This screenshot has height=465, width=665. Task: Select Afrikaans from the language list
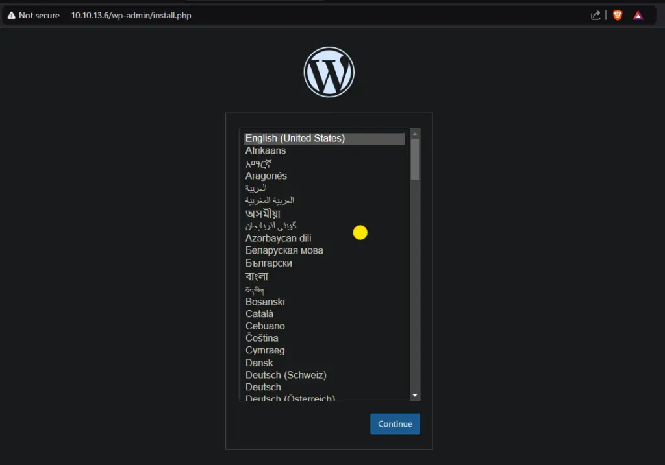tap(265, 150)
